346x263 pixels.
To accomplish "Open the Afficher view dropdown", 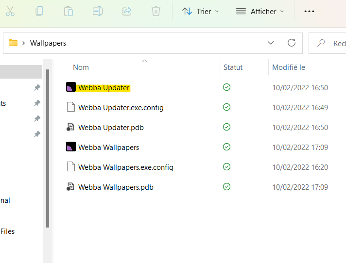I will (x=259, y=12).
